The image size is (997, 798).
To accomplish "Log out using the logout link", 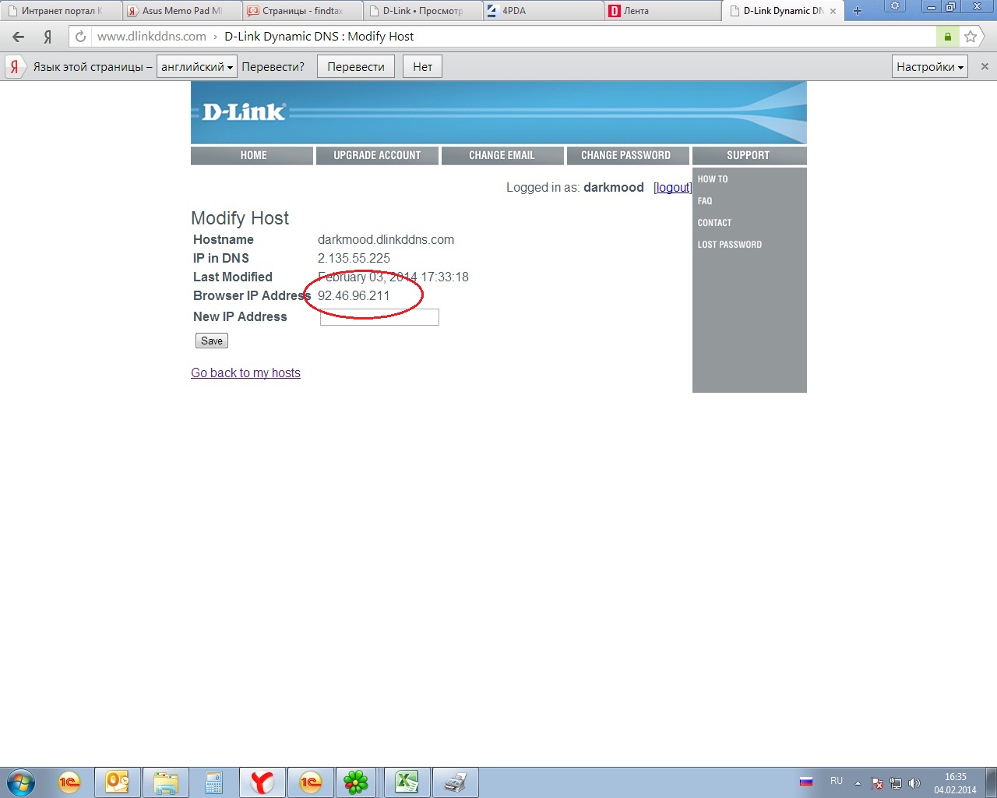I will click(x=672, y=187).
